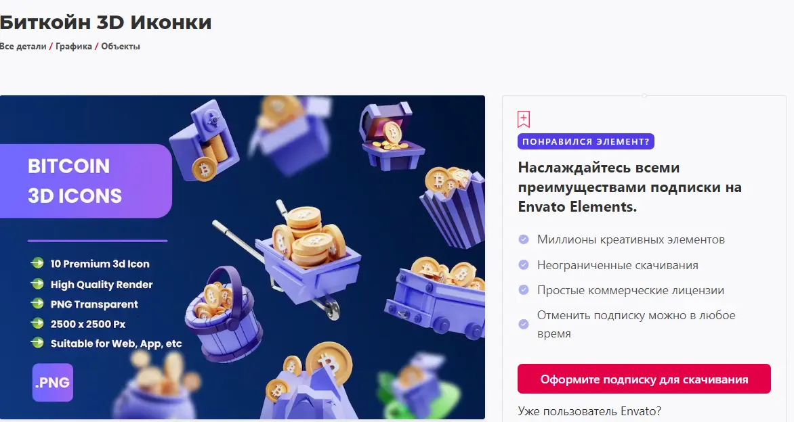Click the treasure chest bitcoin icon
This screenshot has width=794, height=422.
392,136
